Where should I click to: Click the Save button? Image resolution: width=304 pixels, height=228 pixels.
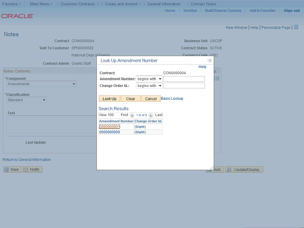12,170
